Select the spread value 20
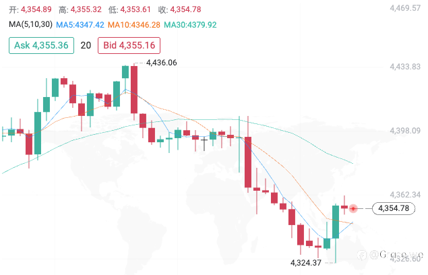The width and height of the screenshot is (428, 275). [x=86, y=45]
